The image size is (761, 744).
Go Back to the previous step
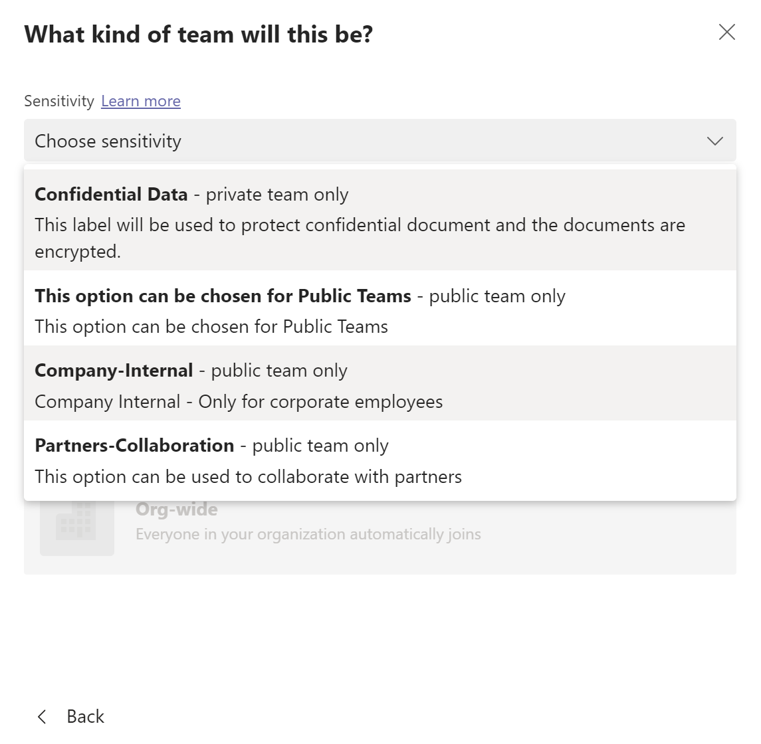click(85, 717)
